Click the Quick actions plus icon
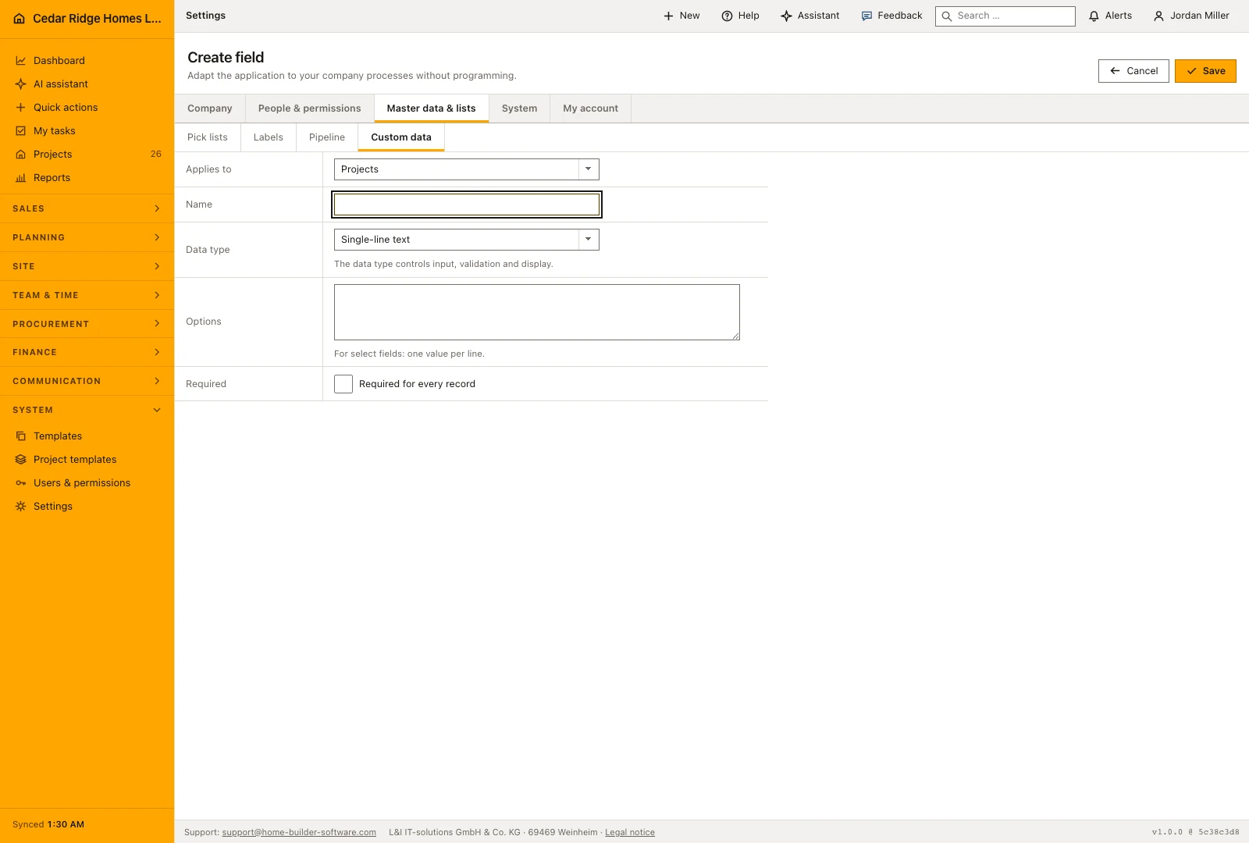Screen dimensions: 1249x843 pyautogui.click(x=21, y=108)
